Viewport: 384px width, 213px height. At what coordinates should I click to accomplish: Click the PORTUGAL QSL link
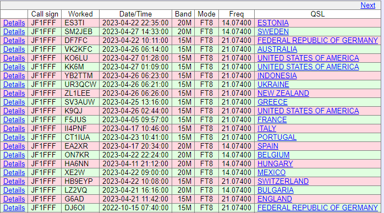[277, 138]
